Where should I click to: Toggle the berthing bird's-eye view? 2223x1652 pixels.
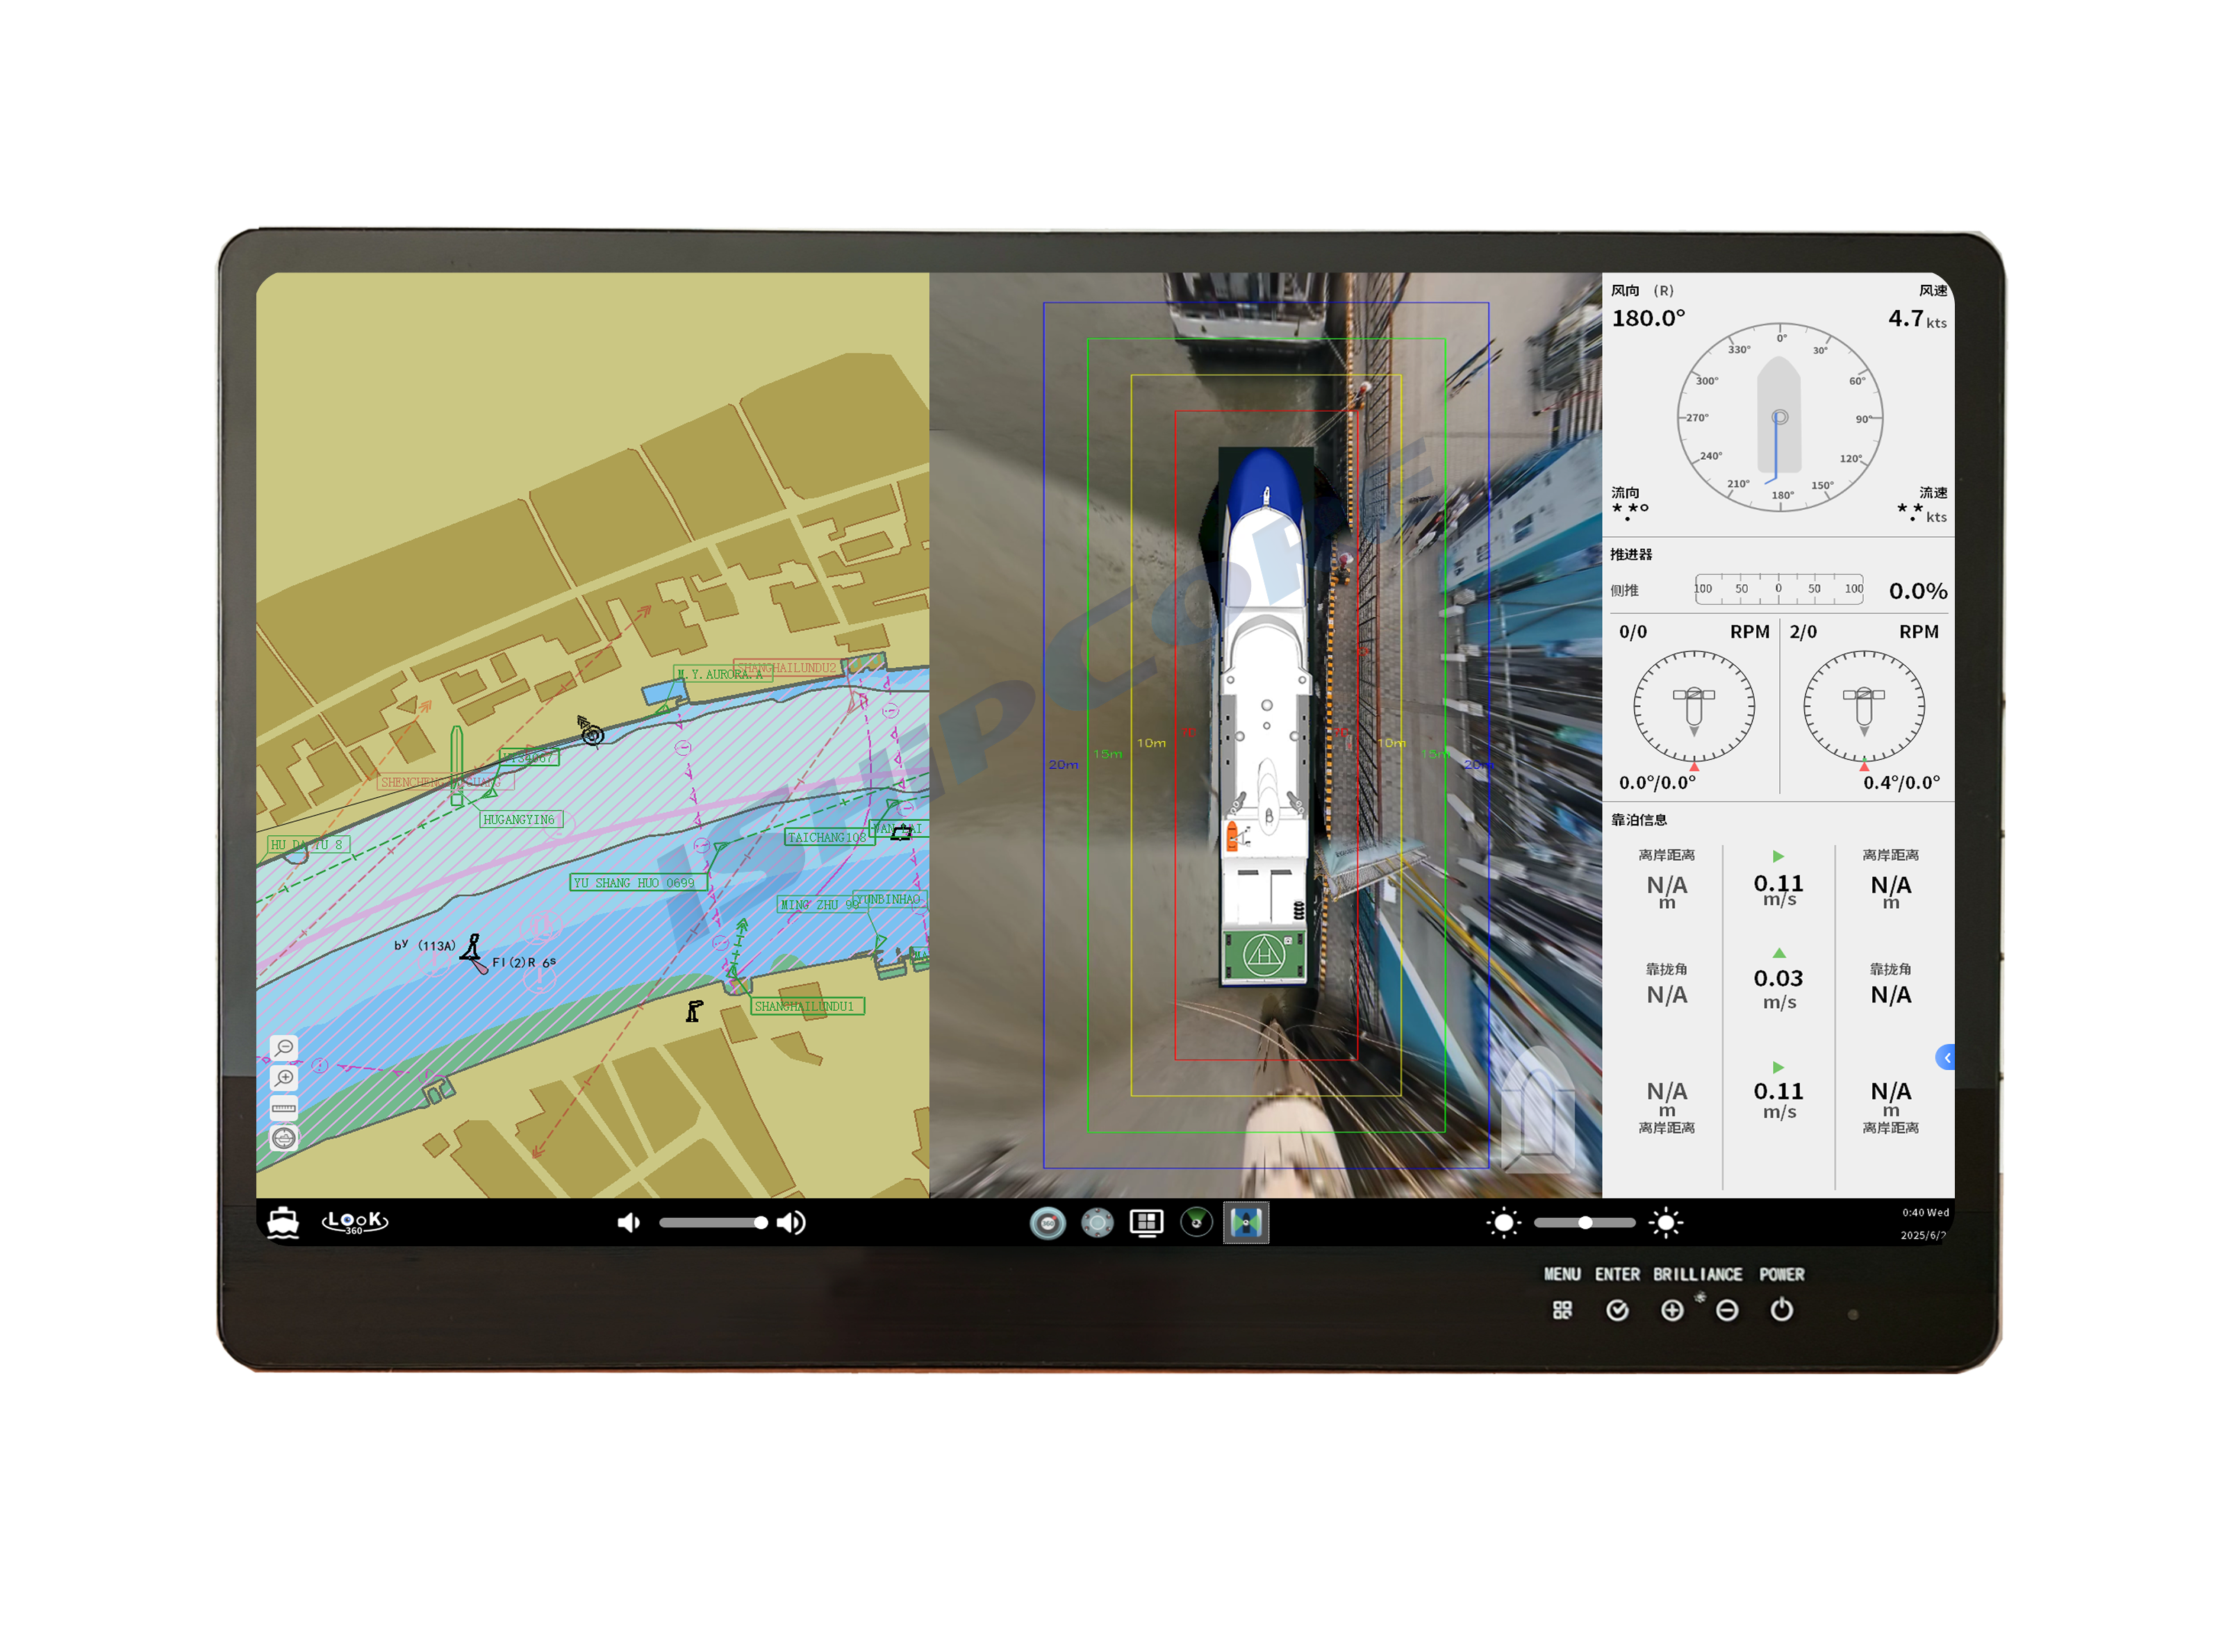pos(1246,1222)
